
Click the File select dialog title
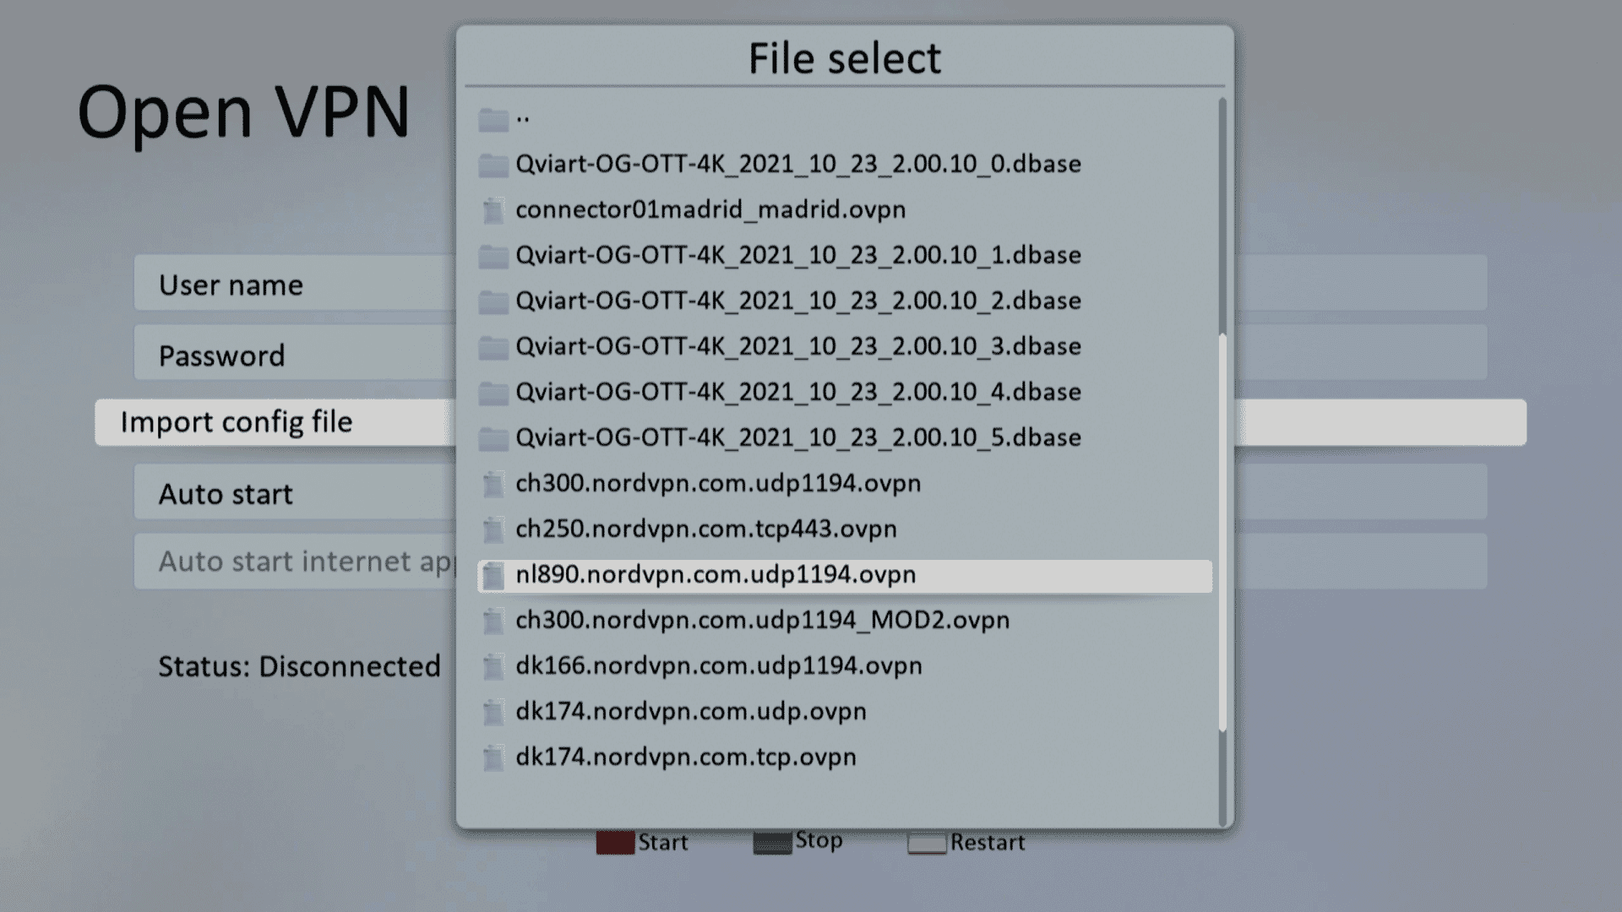pos(843,57)
